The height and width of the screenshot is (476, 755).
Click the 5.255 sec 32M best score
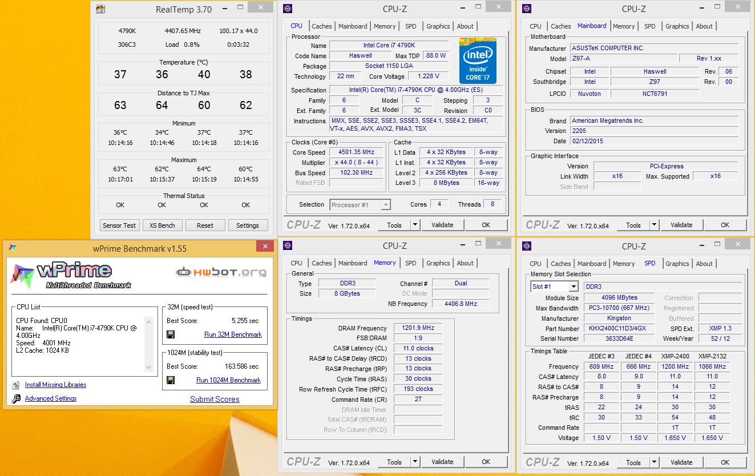tap(245, 321)
